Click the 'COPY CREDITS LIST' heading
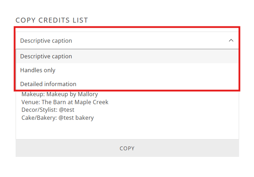Screen dimensions: 254x177 [x=52, y=20]
